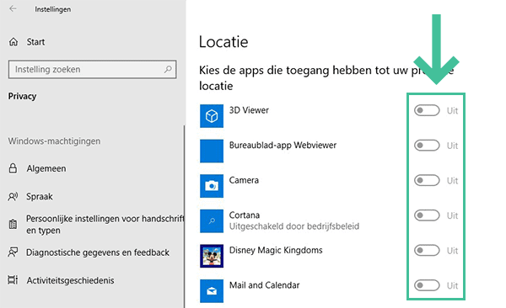Viewport: 506px width, 308px height.
Task: Click the Mail and Calendar icon
Action: (212, 291)
